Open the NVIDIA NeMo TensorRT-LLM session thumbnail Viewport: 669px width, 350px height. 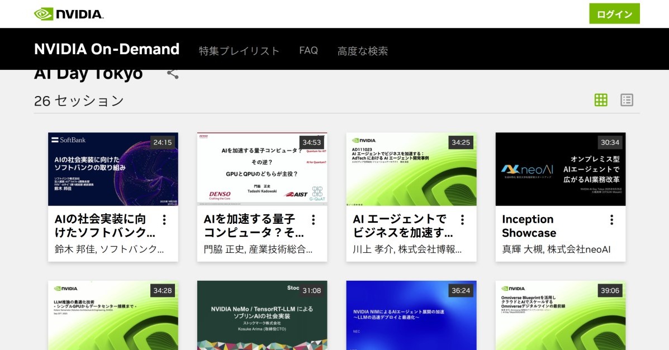point(262,315)
